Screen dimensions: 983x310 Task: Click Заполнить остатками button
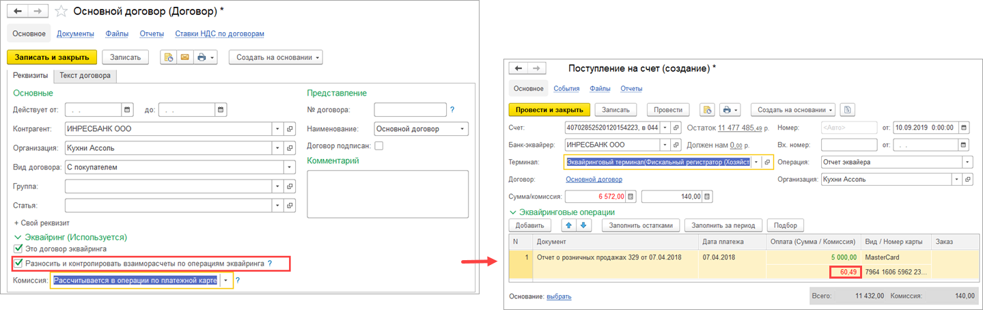(x=641, y=225)
